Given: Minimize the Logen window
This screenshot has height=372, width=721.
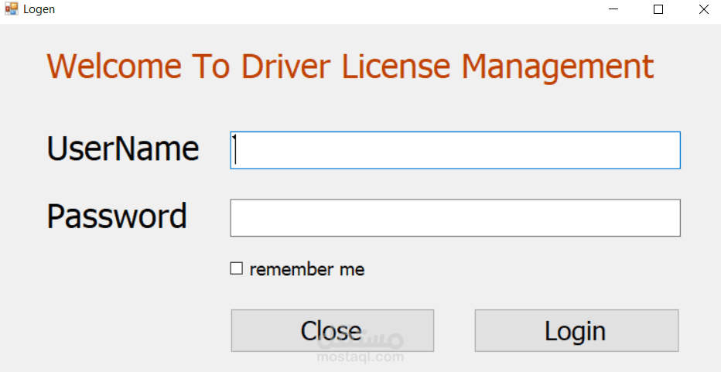Looking at the screenshot, I should click(614, 9).
